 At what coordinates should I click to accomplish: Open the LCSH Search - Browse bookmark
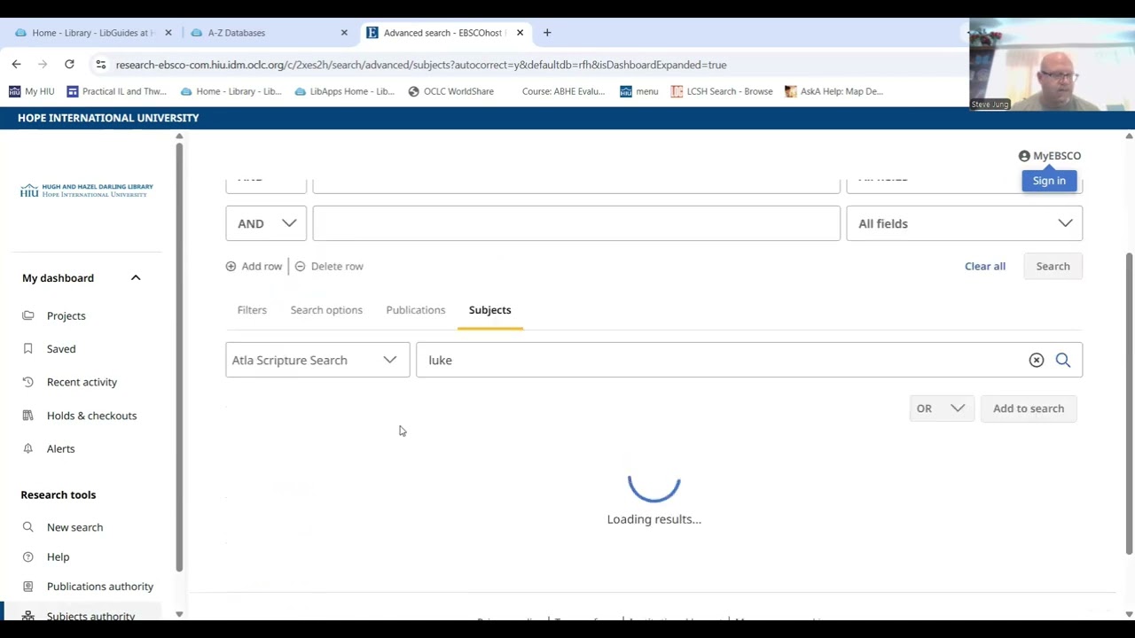point(722,91)
